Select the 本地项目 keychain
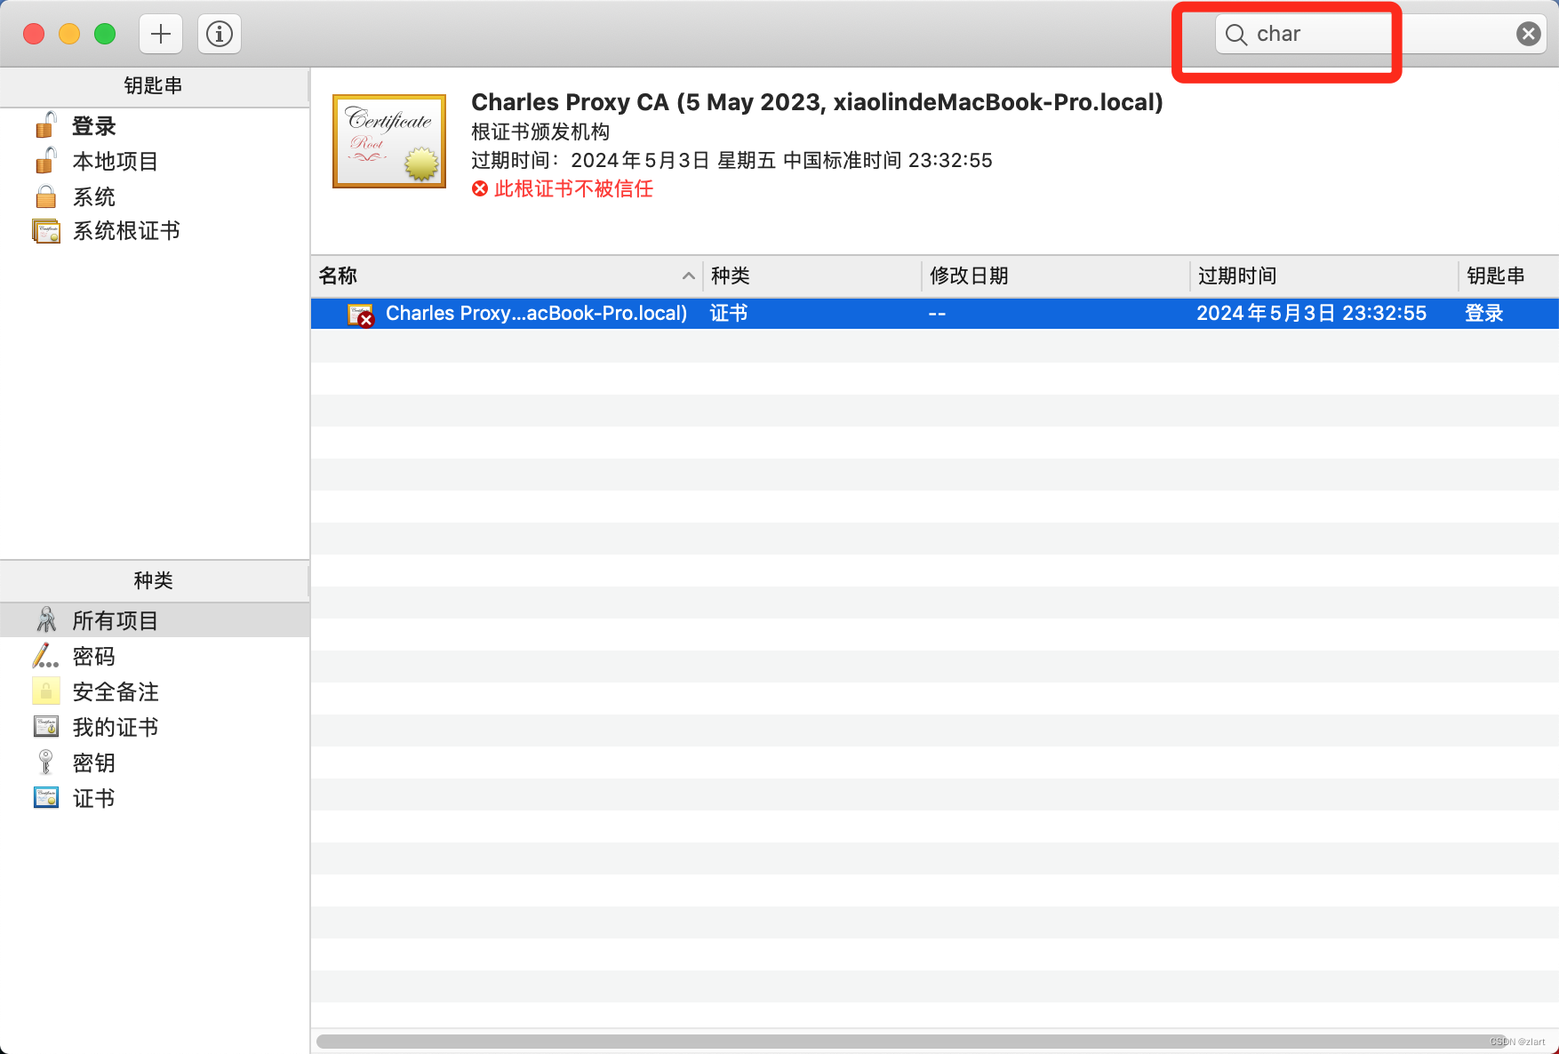Image resolution: width=1559 pixels, height=1054 pixels. tap(155, 162)
